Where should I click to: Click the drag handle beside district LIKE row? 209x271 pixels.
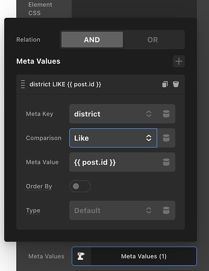click(23, 84)
